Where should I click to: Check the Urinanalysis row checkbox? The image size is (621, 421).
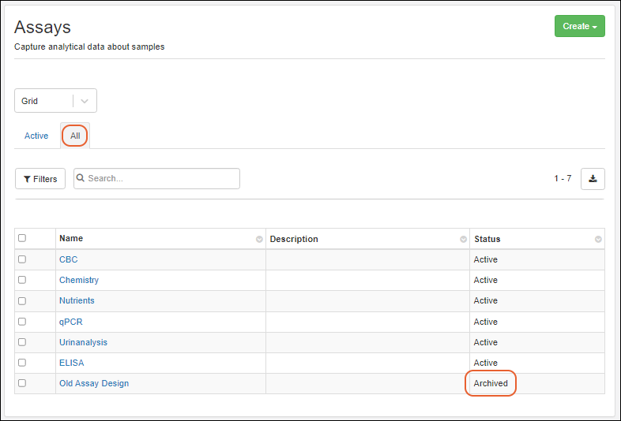click(x=22, y=342)
